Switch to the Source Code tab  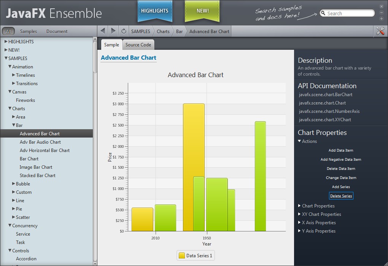tap(138, 45)
